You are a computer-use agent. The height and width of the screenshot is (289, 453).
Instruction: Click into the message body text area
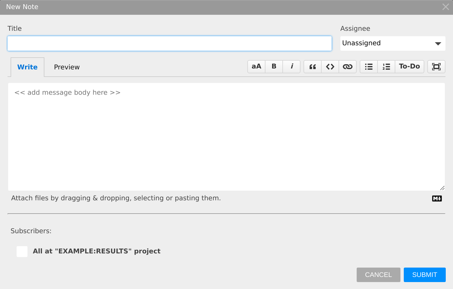pyautogui.click(x=226, y=137)
